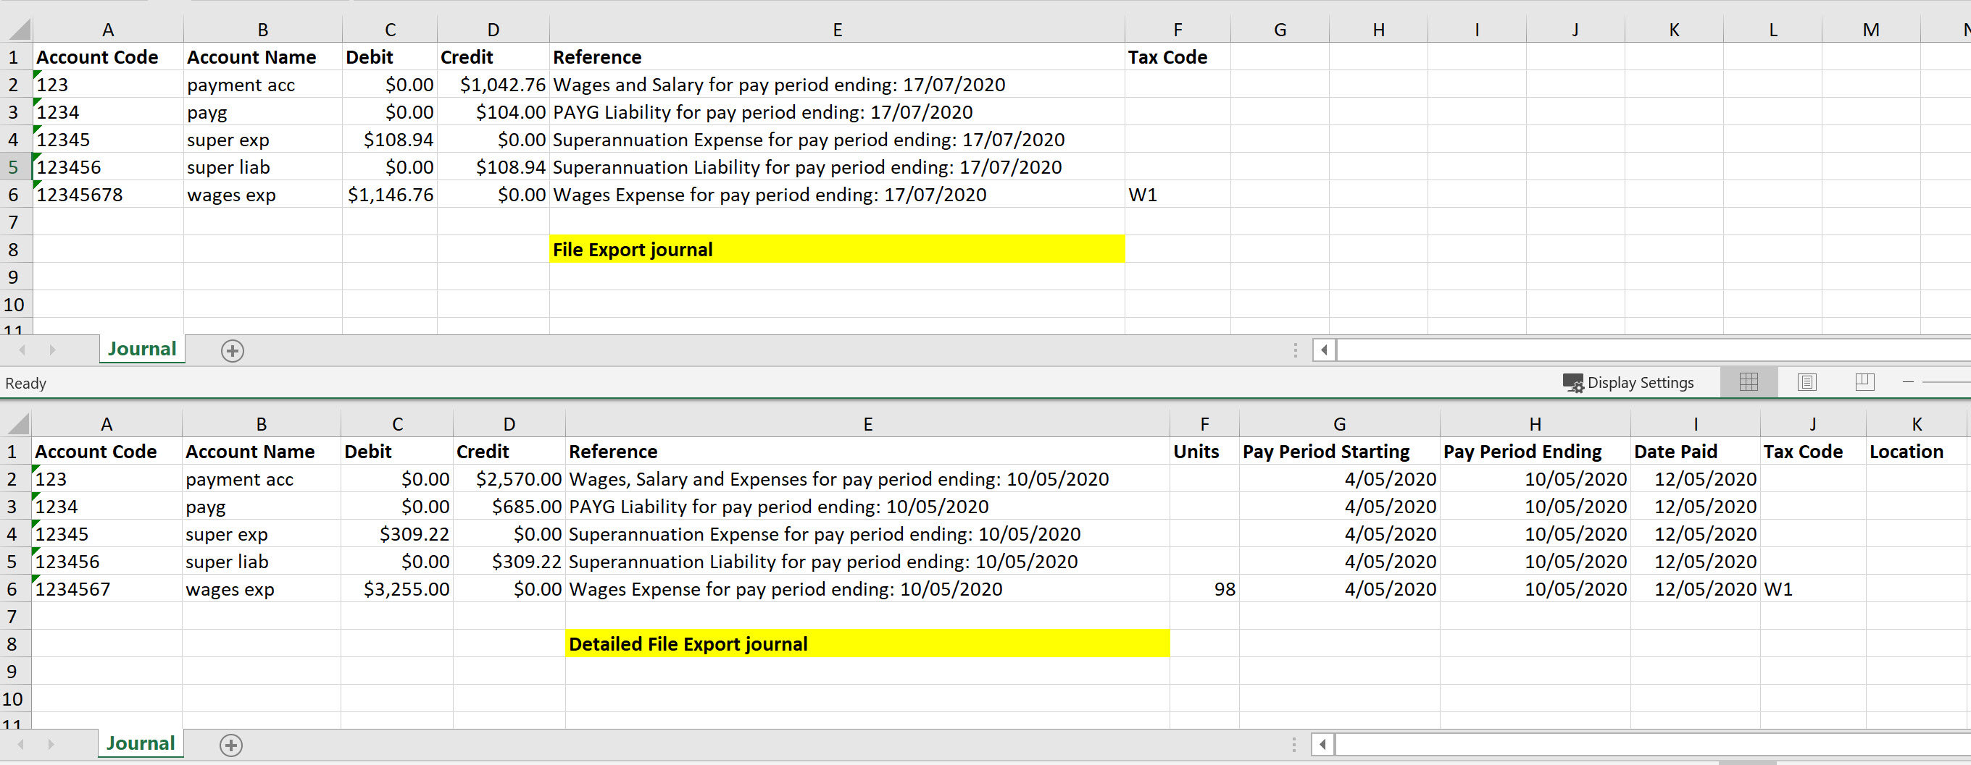The image size is (1971, 765).
Task: Click select-all corner in bottom workbook
Action: pos(16,424)
